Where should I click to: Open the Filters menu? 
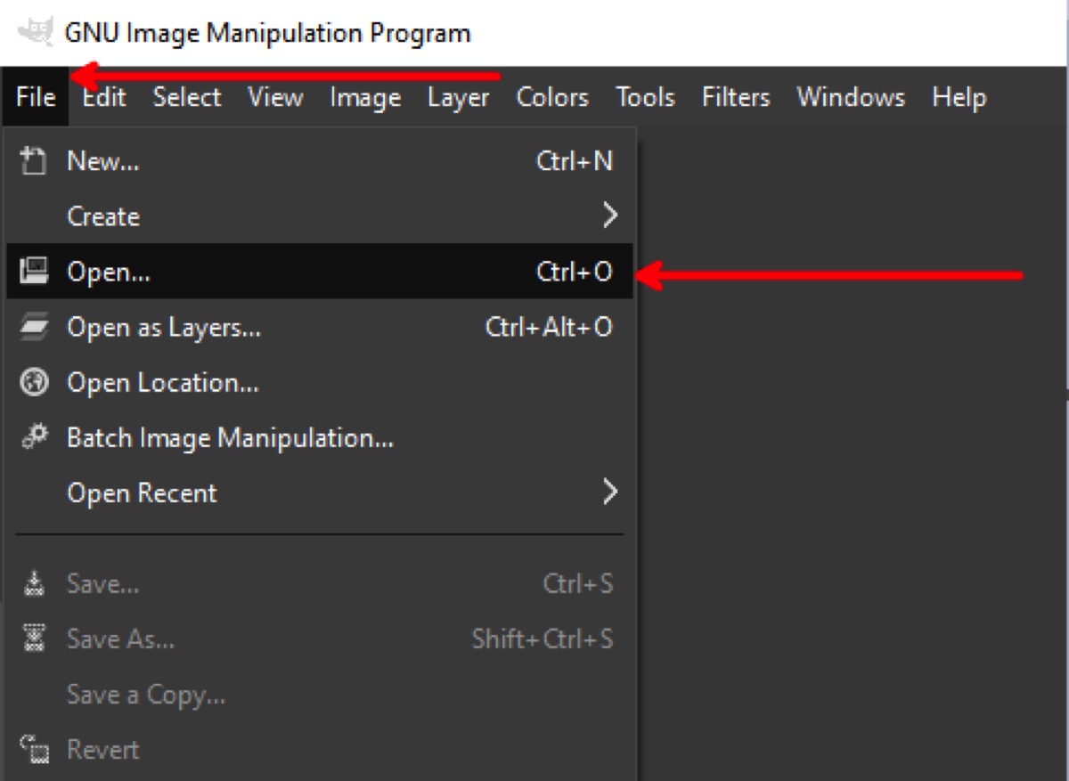pos(736,96)
